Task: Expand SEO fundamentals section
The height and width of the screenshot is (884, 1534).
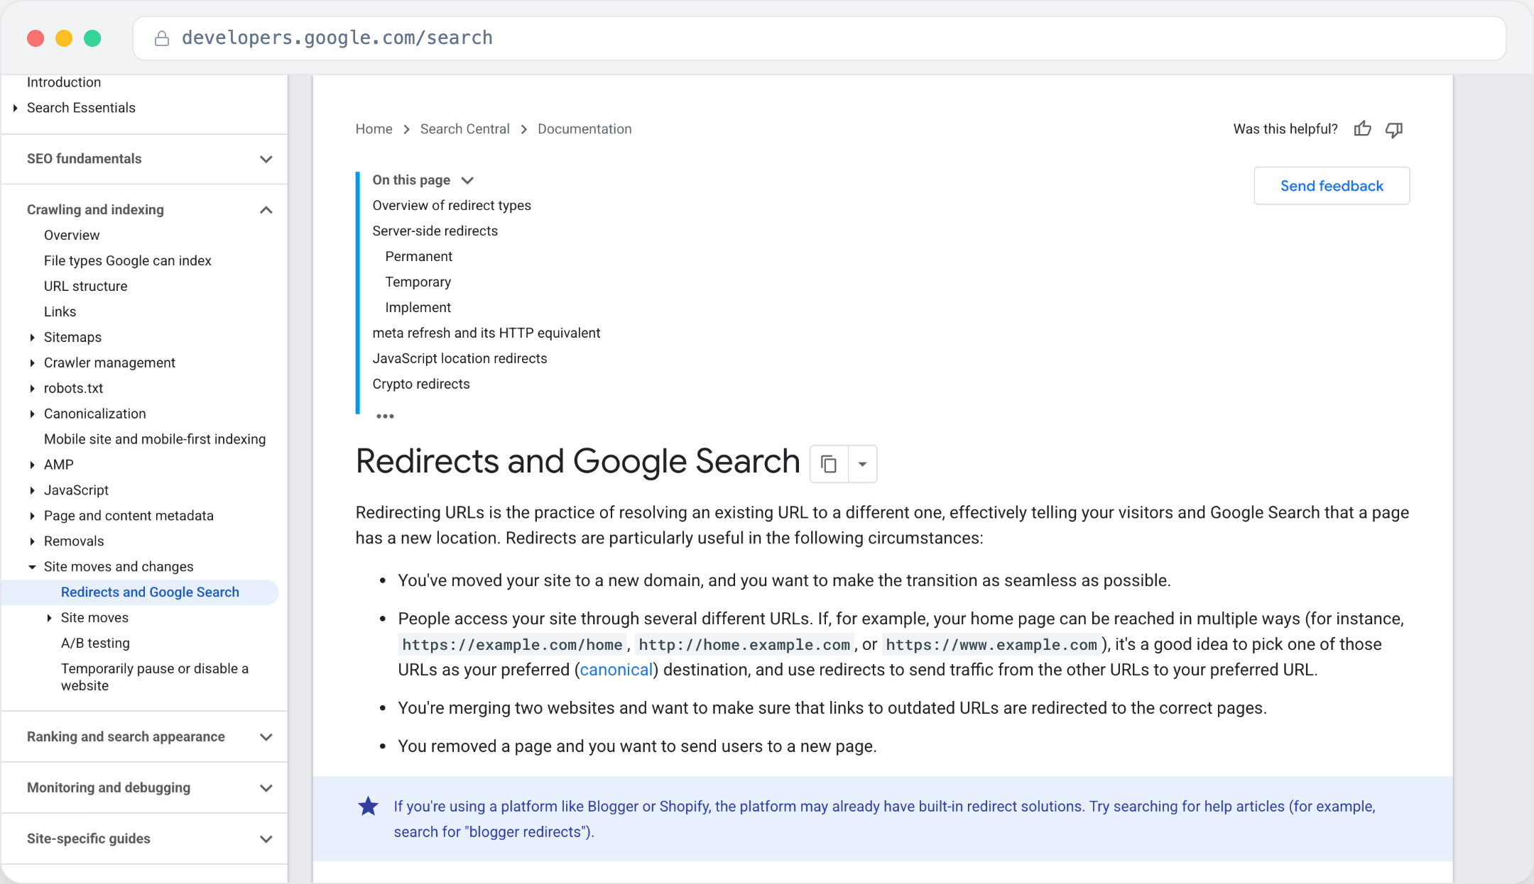Action: coord(266,159)
